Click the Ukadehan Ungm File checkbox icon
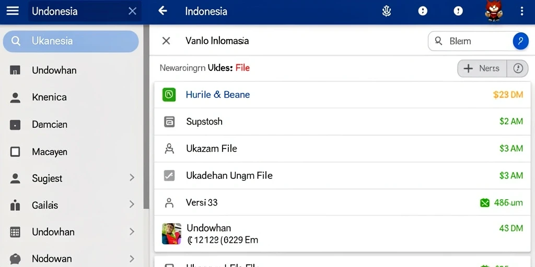This screenshot has width=535, height=267. (x=169, y=175)
